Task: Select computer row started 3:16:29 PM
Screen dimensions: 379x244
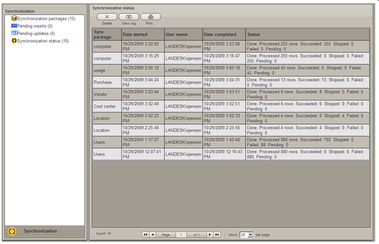Action: 231,58
